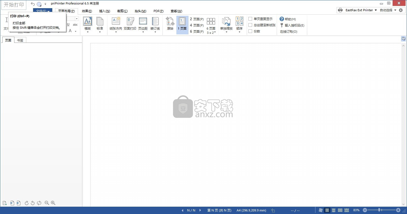Switch to the 裁剪(C) ribbon tab

tap(122, 11)
